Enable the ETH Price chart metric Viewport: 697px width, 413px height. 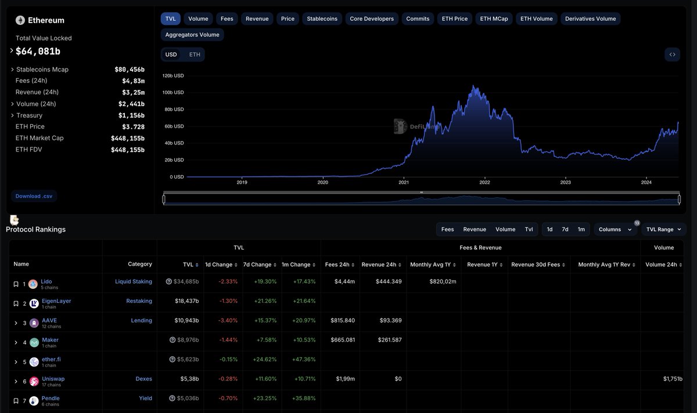[x=455, y=19]
